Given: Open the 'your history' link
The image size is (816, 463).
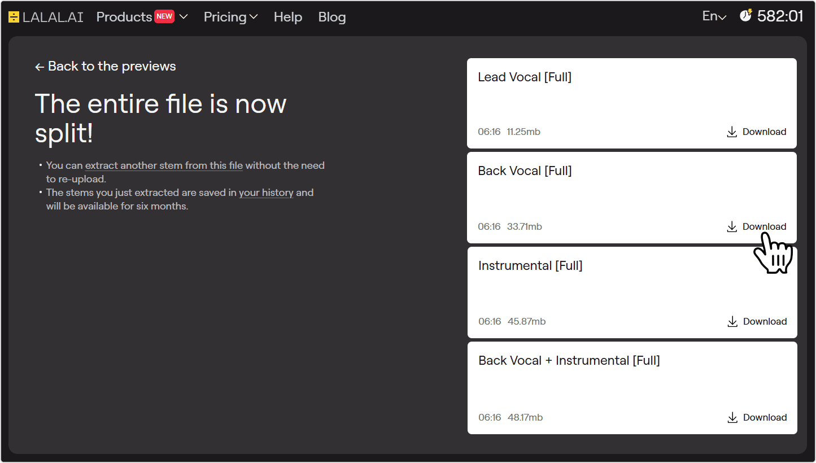Looking at the screenshot, I should 266,193.
